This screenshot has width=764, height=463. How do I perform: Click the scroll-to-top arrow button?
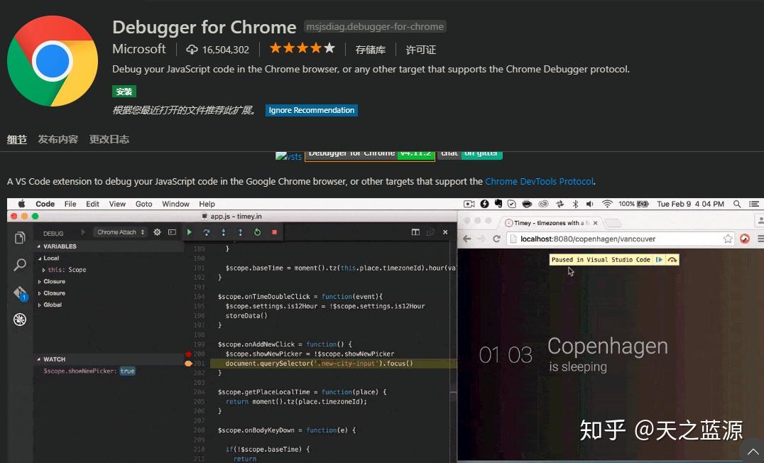pos(753,452)
